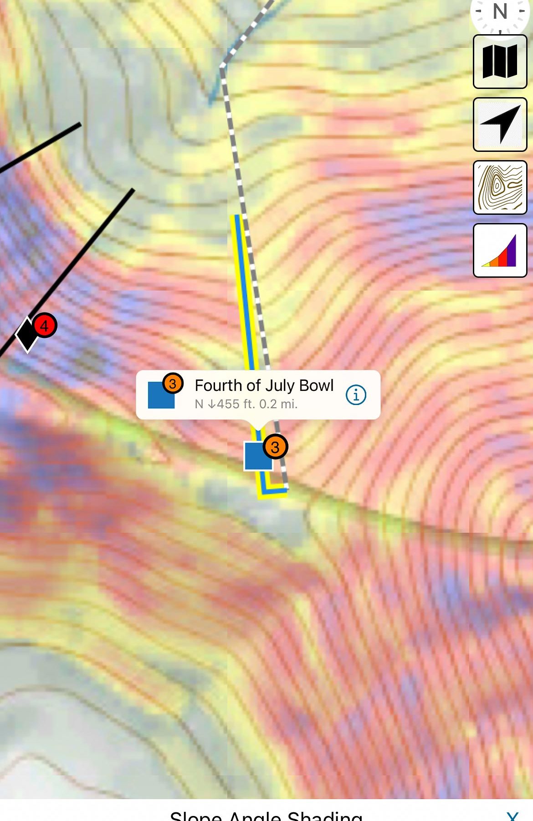Toggle the slope angle shading overlay

pos(500,250)
